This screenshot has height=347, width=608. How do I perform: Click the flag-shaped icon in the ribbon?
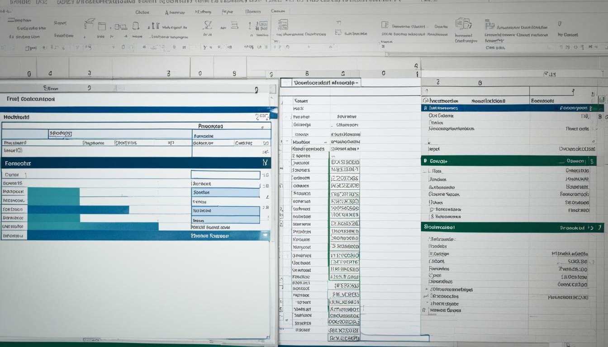click(x=89, y=25)
